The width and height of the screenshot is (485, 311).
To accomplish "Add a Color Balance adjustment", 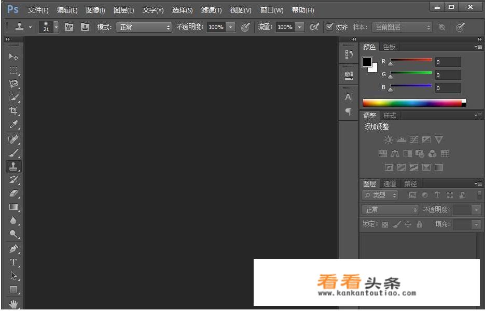I will [395, 153].
